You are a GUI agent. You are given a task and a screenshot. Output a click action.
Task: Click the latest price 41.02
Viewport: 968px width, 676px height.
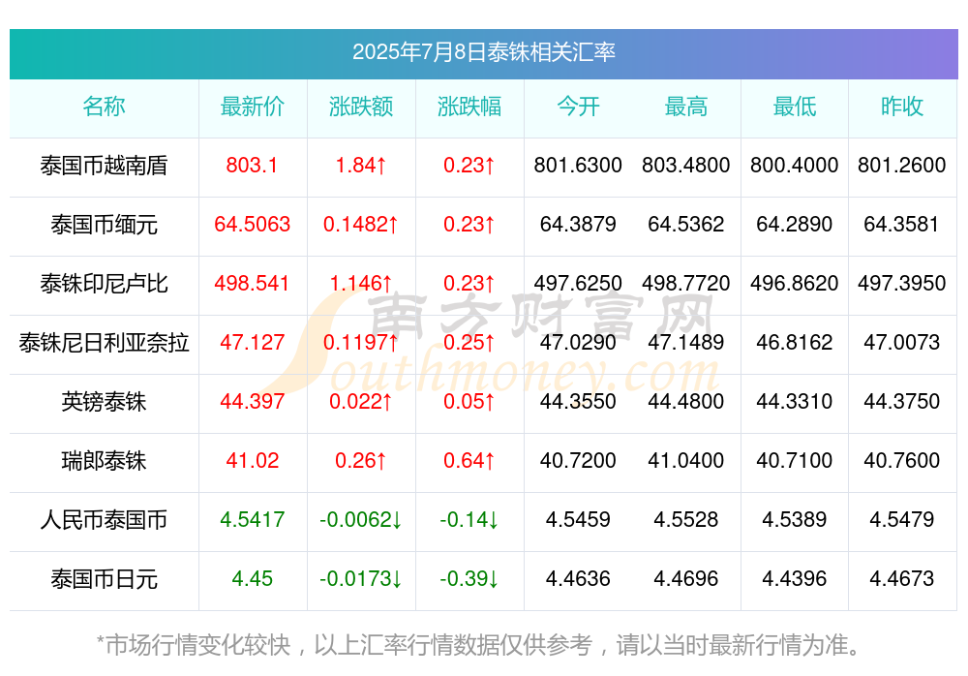(x=252, y=460)
